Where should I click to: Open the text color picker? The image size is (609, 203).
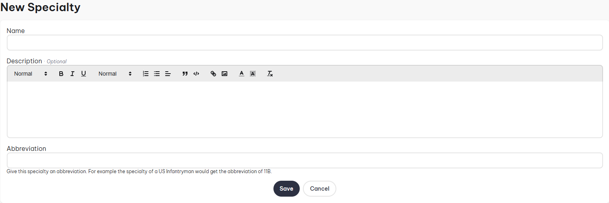click(x=241, y=74)
